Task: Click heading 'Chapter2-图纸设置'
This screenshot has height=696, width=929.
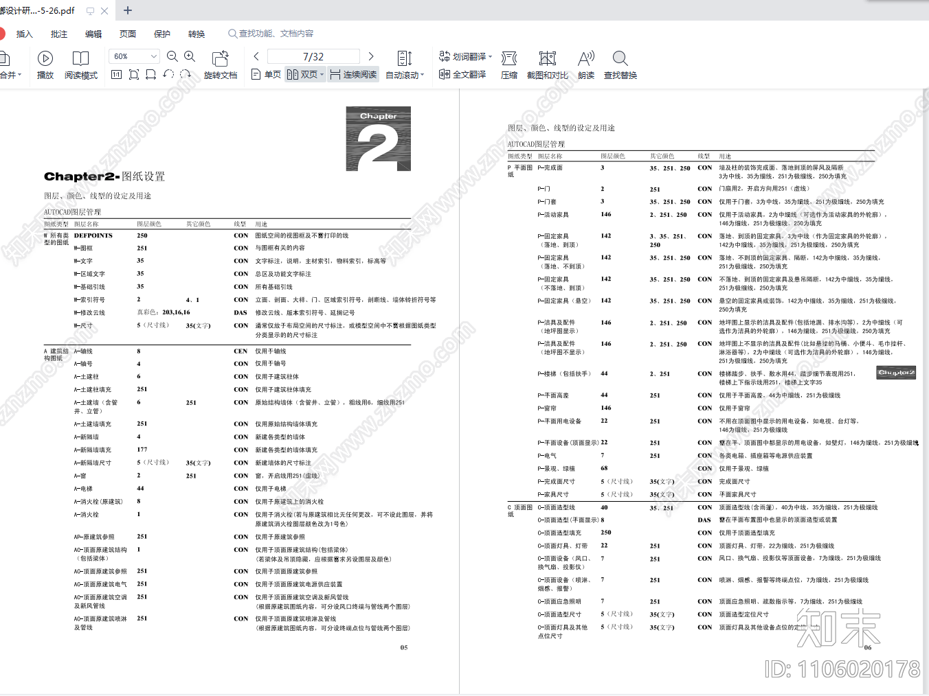Action: (104, 176)
